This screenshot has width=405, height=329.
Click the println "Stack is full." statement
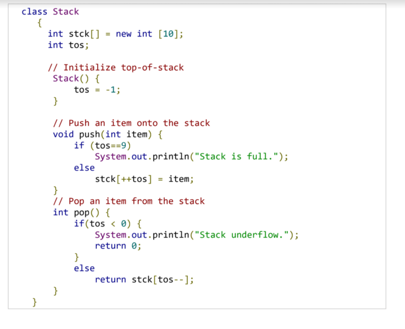pyautogui.click(x=192, y=156)
